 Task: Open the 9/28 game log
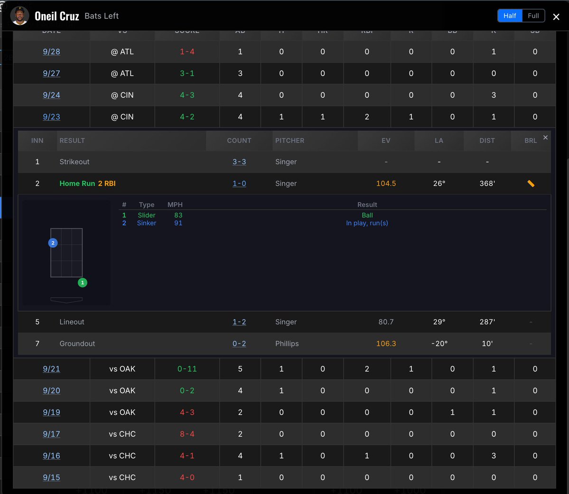[52, 52]
